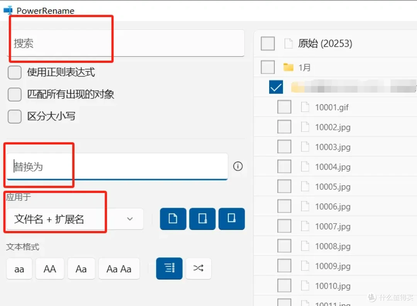Viewport: 417px width, 306px height.
Task: Check the box for 10008.jpg
Action: click(284, 246)
